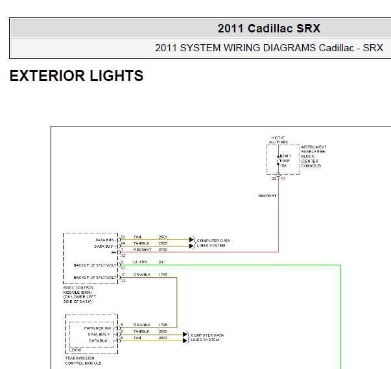Click circuit number '24' on green wire
The image size is (391, 369).
click(161, 262)
